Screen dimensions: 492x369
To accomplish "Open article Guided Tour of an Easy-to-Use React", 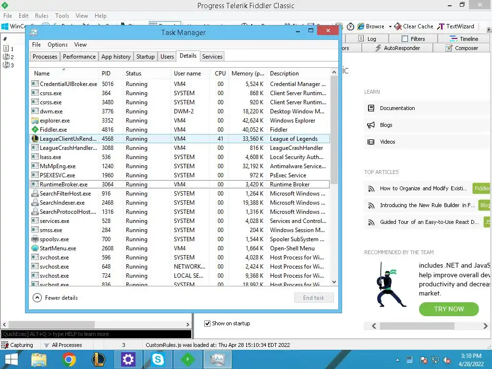I will point(429,222).
